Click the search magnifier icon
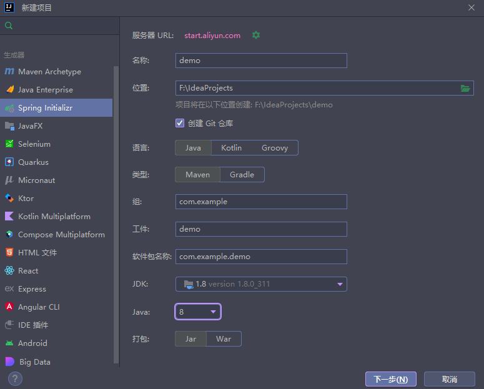 pyautogui.click(x=9, y=26)
